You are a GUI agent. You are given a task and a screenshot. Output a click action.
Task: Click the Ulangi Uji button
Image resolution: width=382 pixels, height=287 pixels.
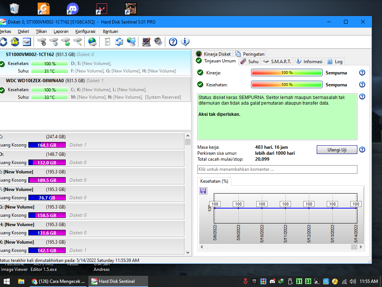(337, 149)
